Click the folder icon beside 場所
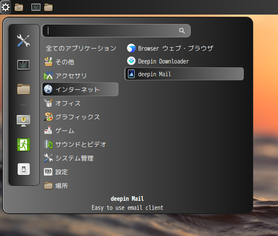 [x=48, y=186]
